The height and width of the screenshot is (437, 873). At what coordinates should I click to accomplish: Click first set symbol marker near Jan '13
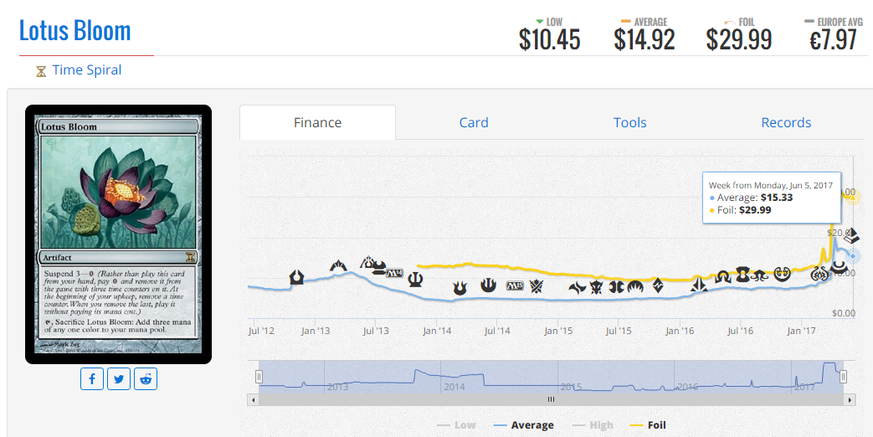[x=296, y=276]
